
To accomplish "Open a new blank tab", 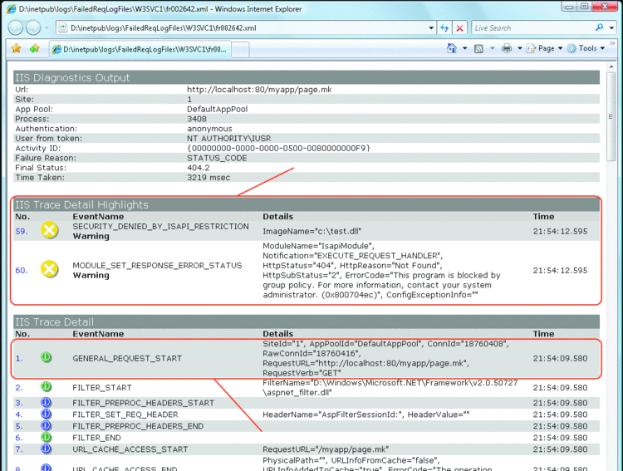I will click(240, 50).
